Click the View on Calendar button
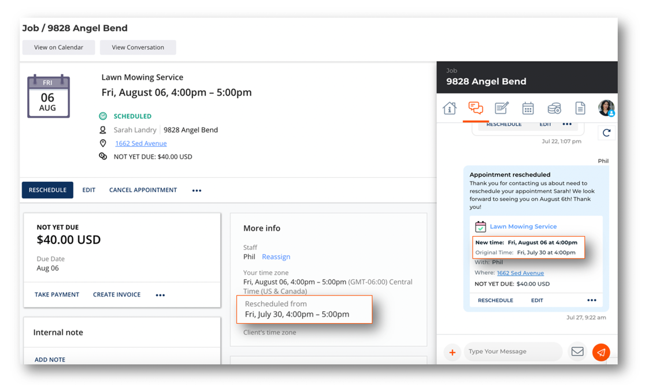Viewport: 645px width, 385px height. [58, 47]
